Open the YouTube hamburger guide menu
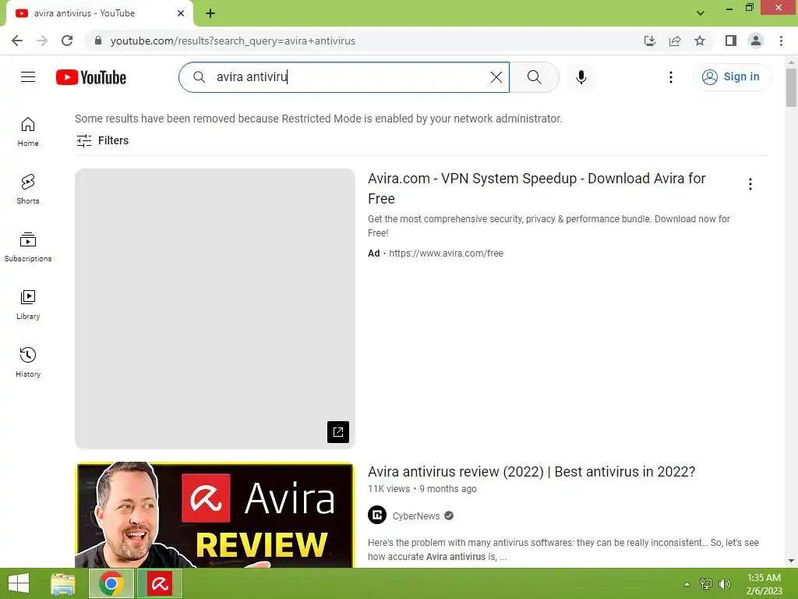 (28, 77)
